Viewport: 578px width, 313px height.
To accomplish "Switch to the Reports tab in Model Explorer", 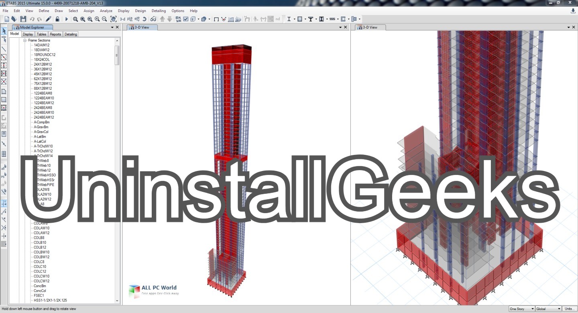I will click(55, 34).
